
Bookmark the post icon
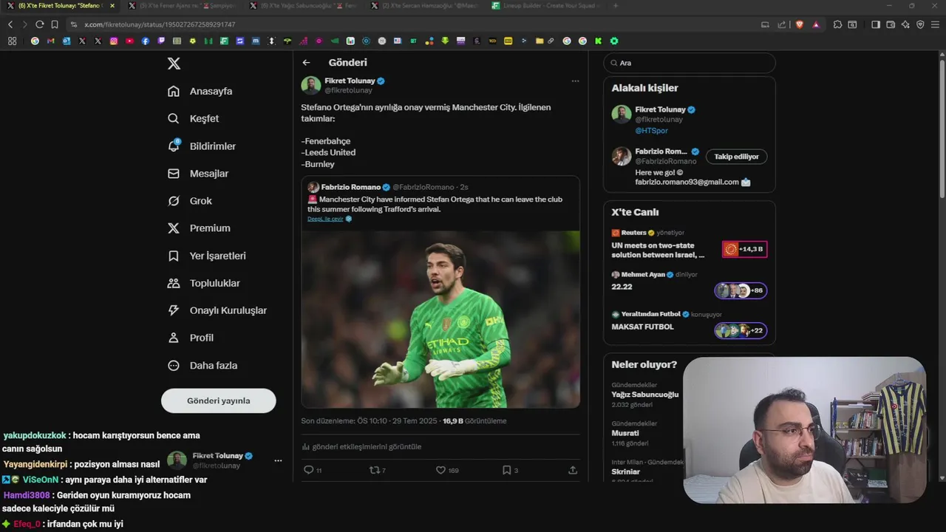coord(506,470)
